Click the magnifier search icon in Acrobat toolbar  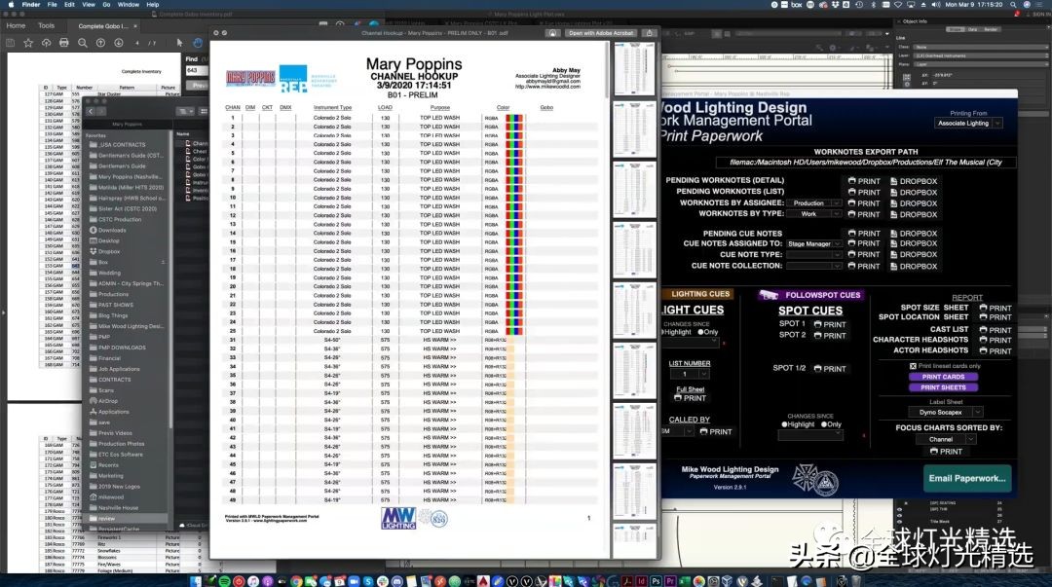82,43
